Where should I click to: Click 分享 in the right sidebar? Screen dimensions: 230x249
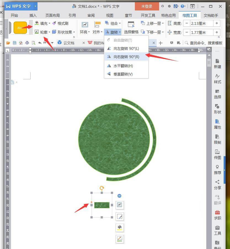point(217,185)
